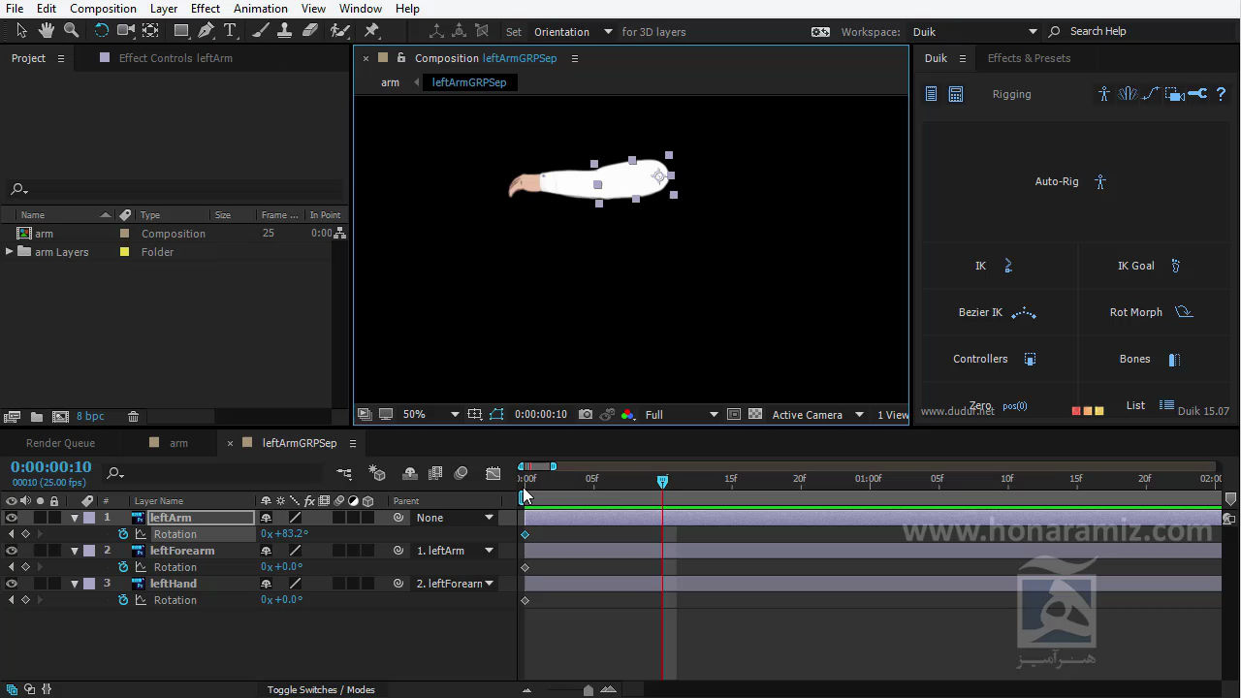Select the Roto Brush tool
Viewport: 1241px width, 698px height.
(x=341, y=31)
